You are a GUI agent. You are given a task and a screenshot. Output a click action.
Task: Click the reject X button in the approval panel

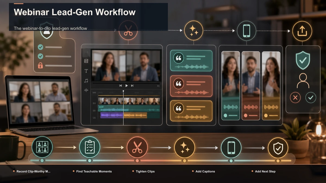295,98
